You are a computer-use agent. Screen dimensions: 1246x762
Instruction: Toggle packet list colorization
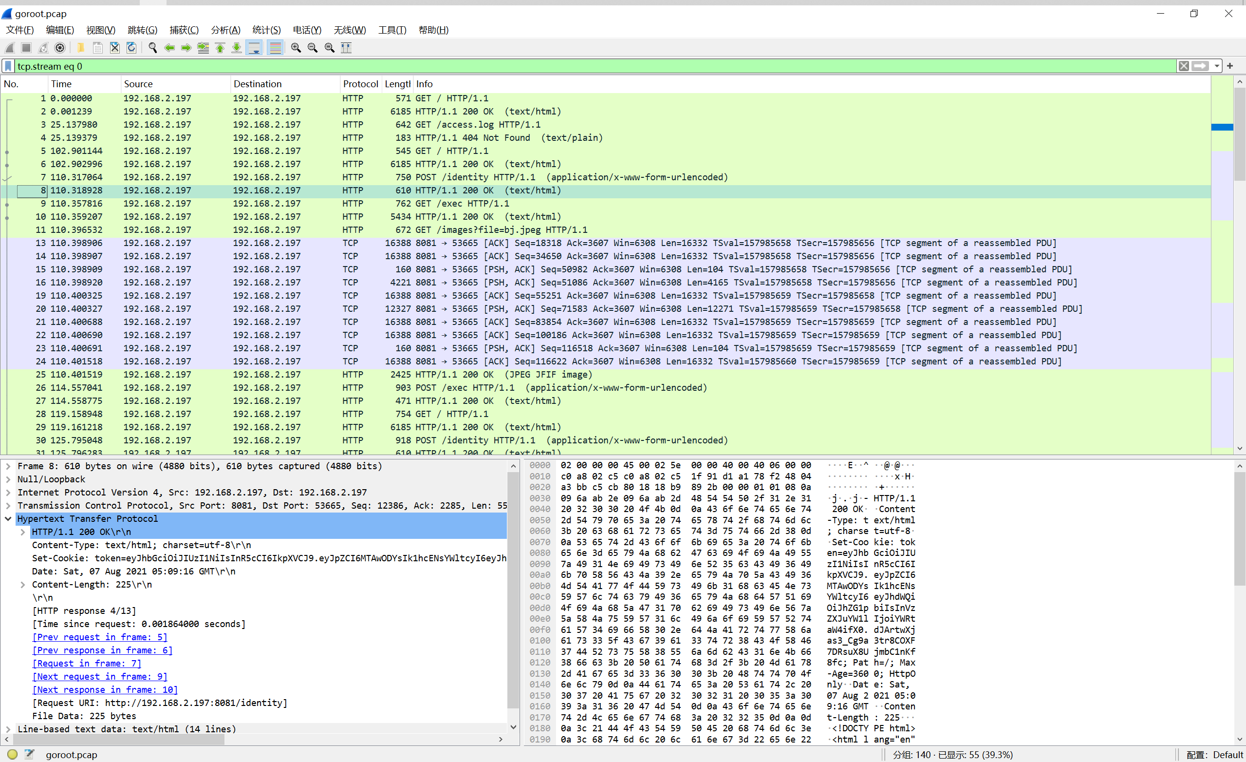coord(275,48)
